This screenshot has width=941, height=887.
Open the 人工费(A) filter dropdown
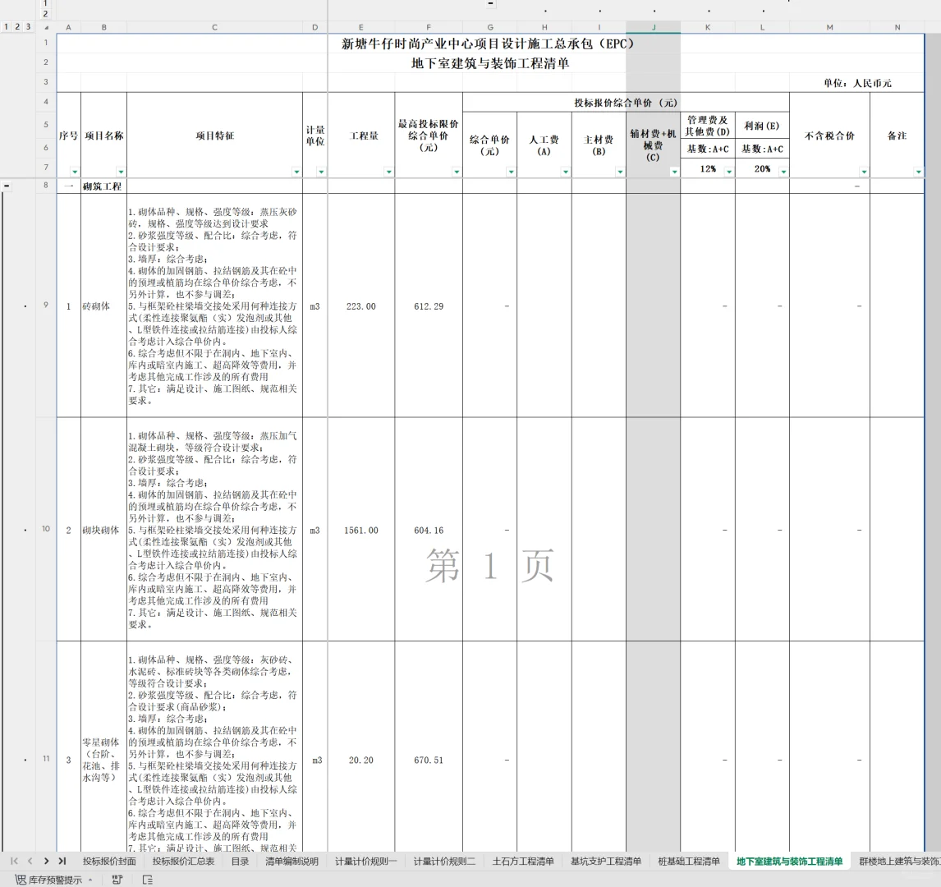tap(566, 172)
